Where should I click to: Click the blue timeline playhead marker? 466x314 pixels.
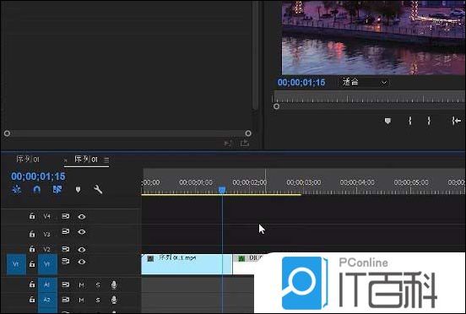pos(222,190)
